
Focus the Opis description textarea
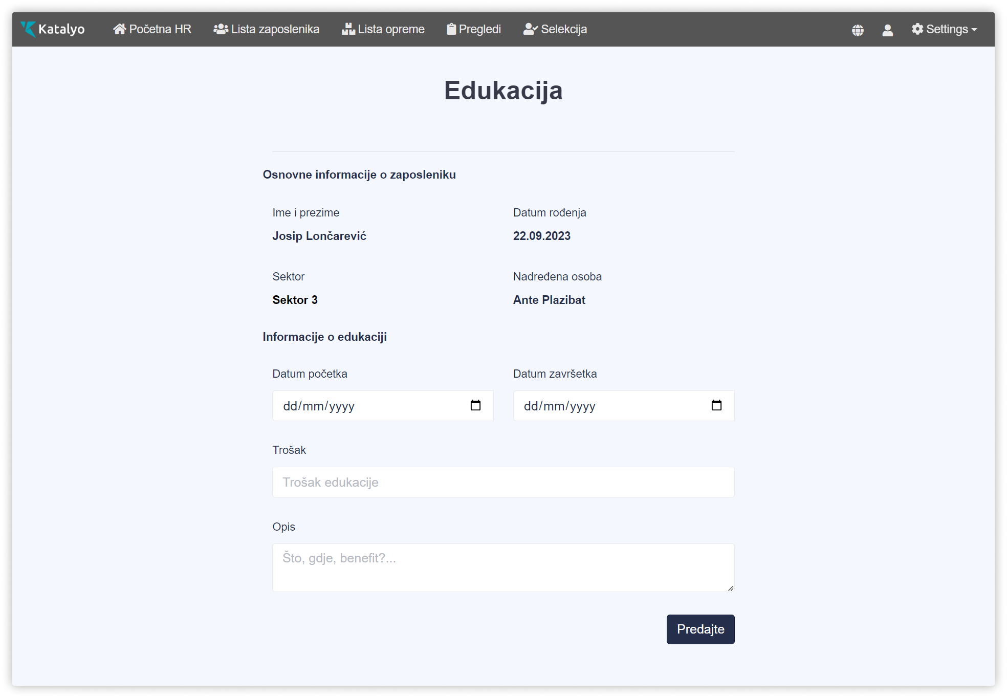pyautogui.click(x=503, y=567)
